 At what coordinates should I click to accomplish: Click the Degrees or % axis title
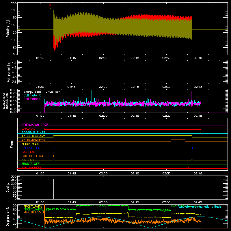tap(8, 216)
